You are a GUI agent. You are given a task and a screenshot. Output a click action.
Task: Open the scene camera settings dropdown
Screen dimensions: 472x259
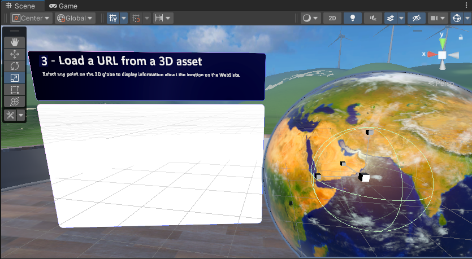pyautogui.click(x=438, y=18)
